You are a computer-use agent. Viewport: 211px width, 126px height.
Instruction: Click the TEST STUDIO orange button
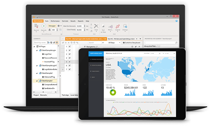coord(38,21)
